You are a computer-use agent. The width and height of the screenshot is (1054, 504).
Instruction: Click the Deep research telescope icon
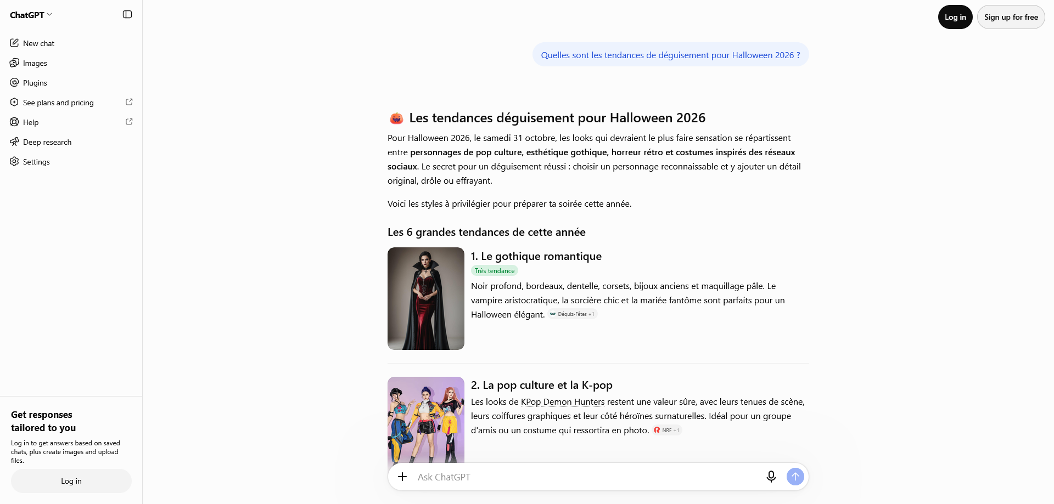[14, 141]
